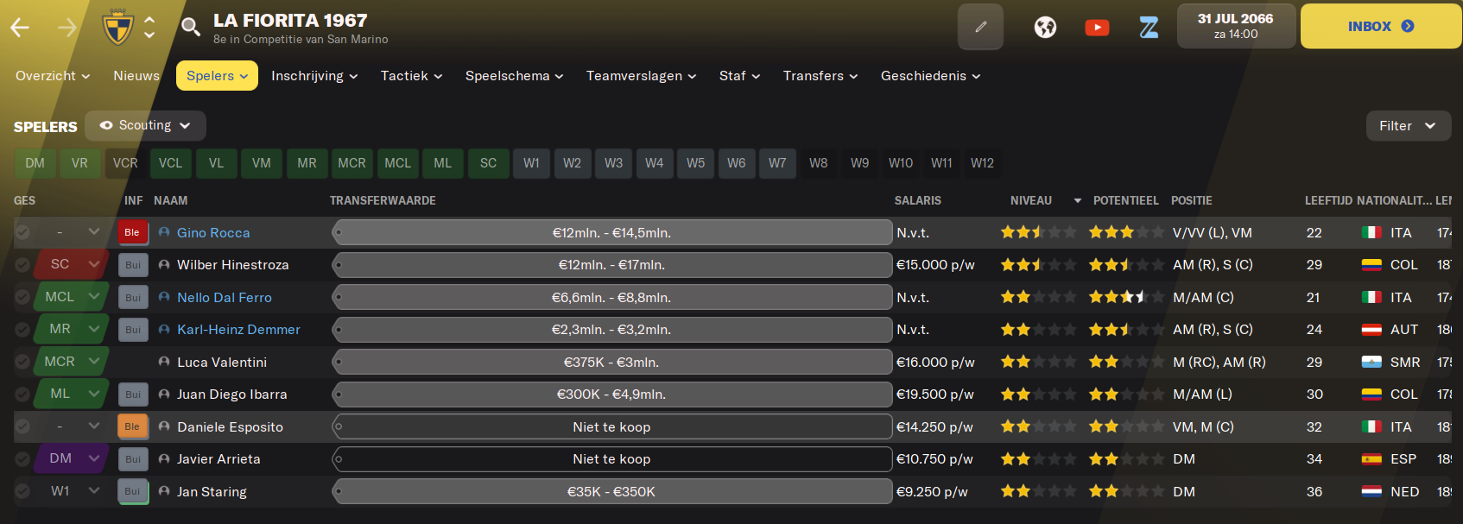Go forward with the right arrow
The height and width of the screenshot is (524, 1463).
pyautogui.click(x=67, y=28)
